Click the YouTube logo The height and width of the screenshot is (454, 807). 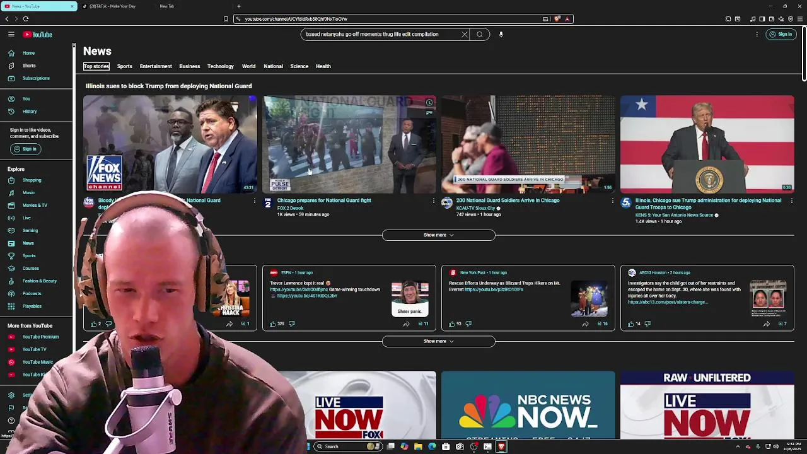click(38, 35)
